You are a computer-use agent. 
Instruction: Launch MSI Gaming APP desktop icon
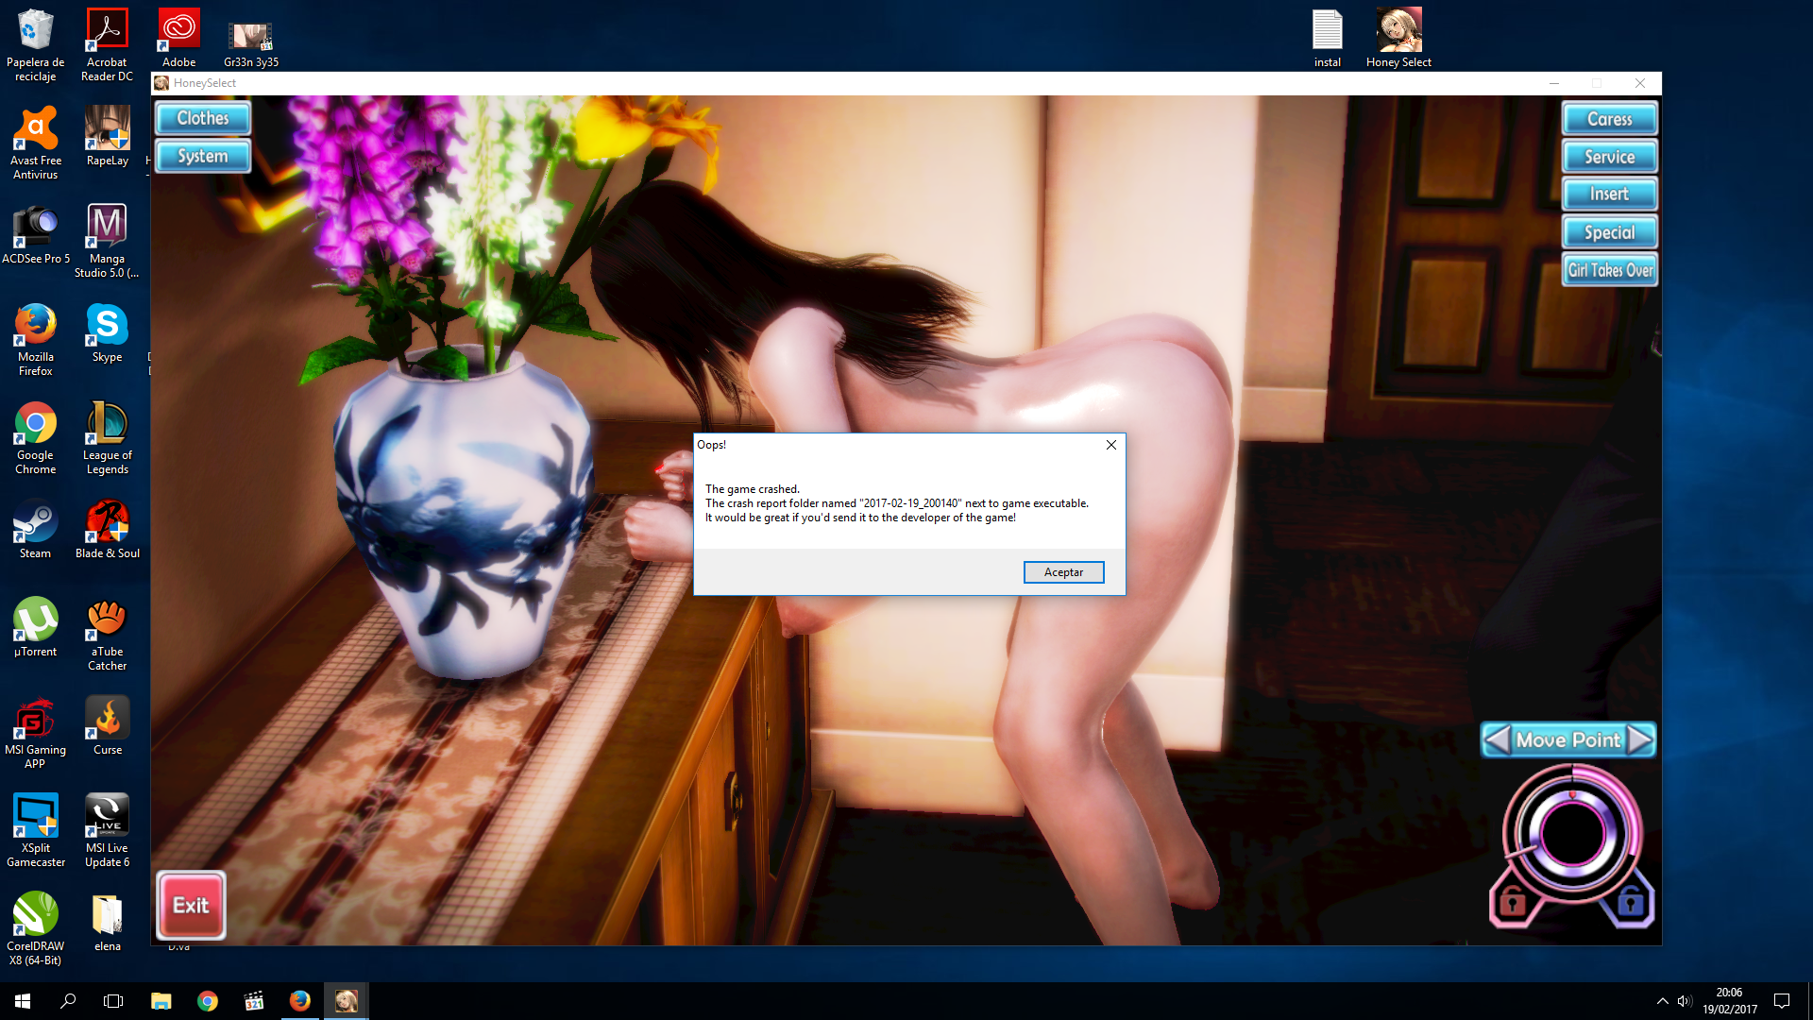35,732
